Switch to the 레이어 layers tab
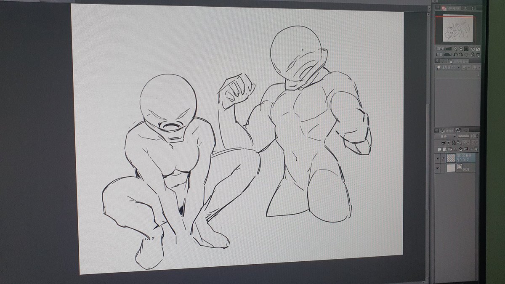 point(447,130)
